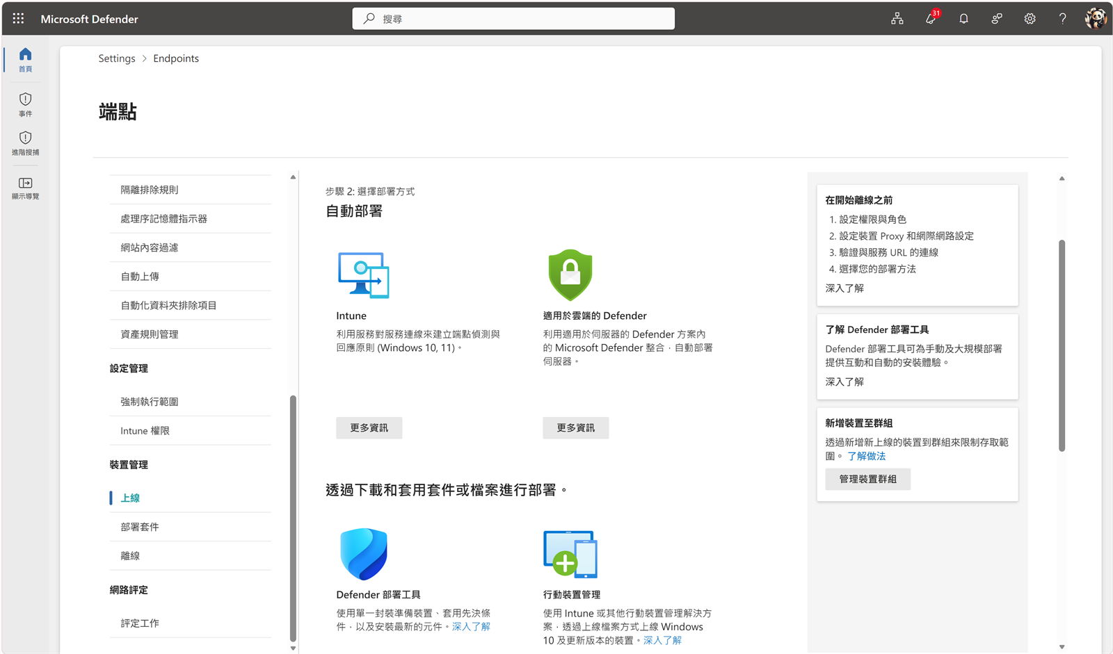Click 更多資訊 under 適用於雲端的 Defender
1113x654 pixels.
[x=575, y=427]
